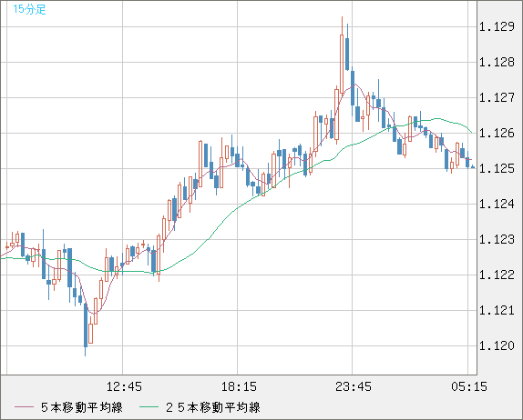523x420 pixels.
Task: Click the 12:45 time axis label
Action: pyautogui.click(x=124, y=386)
